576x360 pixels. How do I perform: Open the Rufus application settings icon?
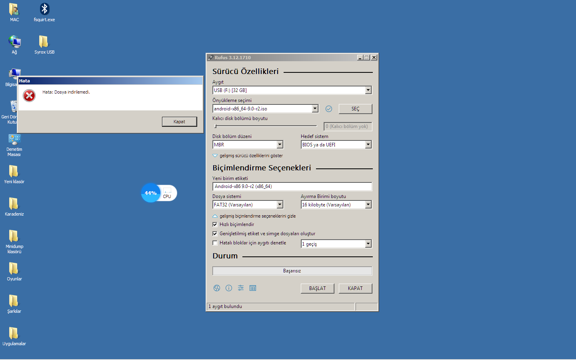click(241, 288)
